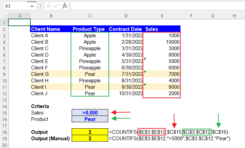The width and height of the screenshot is (245, 148).
Task: Select the Client A cell
Action: coord(51,36)
